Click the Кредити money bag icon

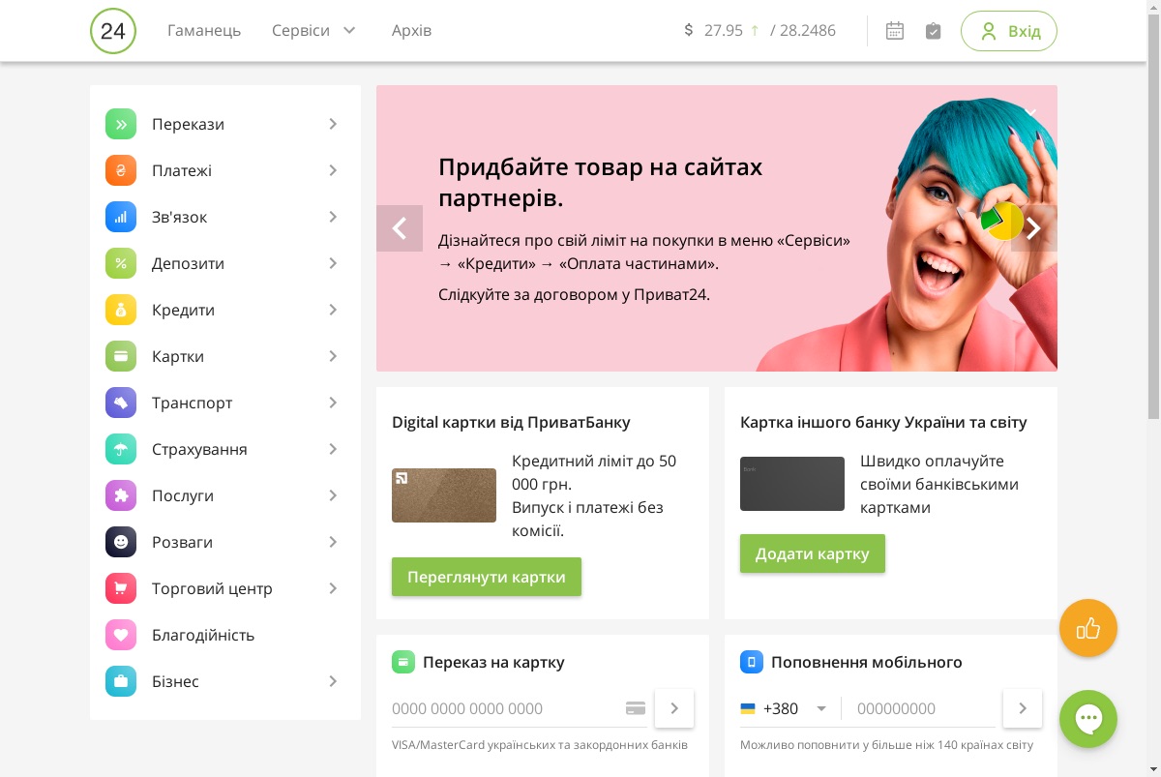(121, 310)
